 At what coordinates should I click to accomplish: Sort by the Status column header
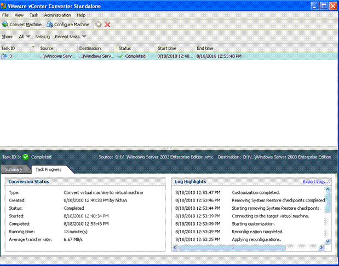(136, 48)
